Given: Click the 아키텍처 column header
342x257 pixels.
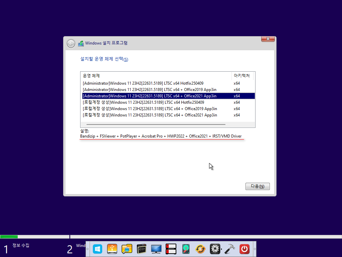Looking at the screenshot, I should tap(242, 76).
